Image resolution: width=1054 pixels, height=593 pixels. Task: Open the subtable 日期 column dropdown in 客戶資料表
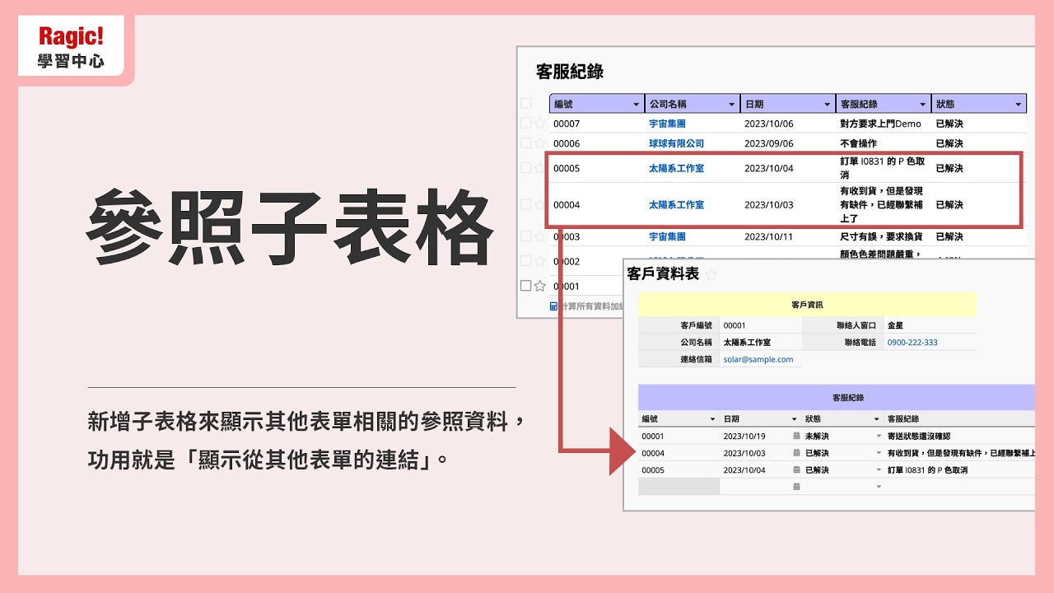[x=795, y=419]
